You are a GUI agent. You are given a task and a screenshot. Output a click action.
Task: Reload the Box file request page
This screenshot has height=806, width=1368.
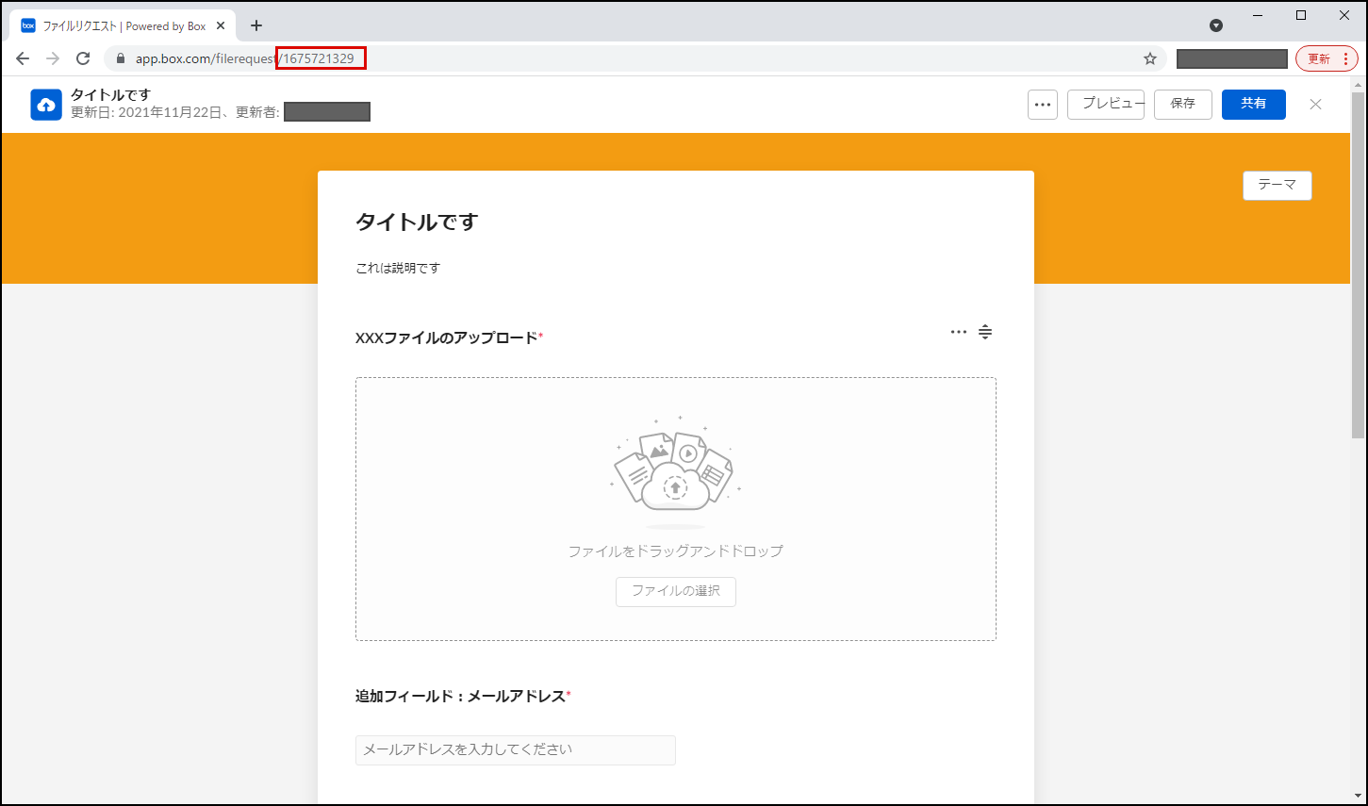[x=83, y=58]
